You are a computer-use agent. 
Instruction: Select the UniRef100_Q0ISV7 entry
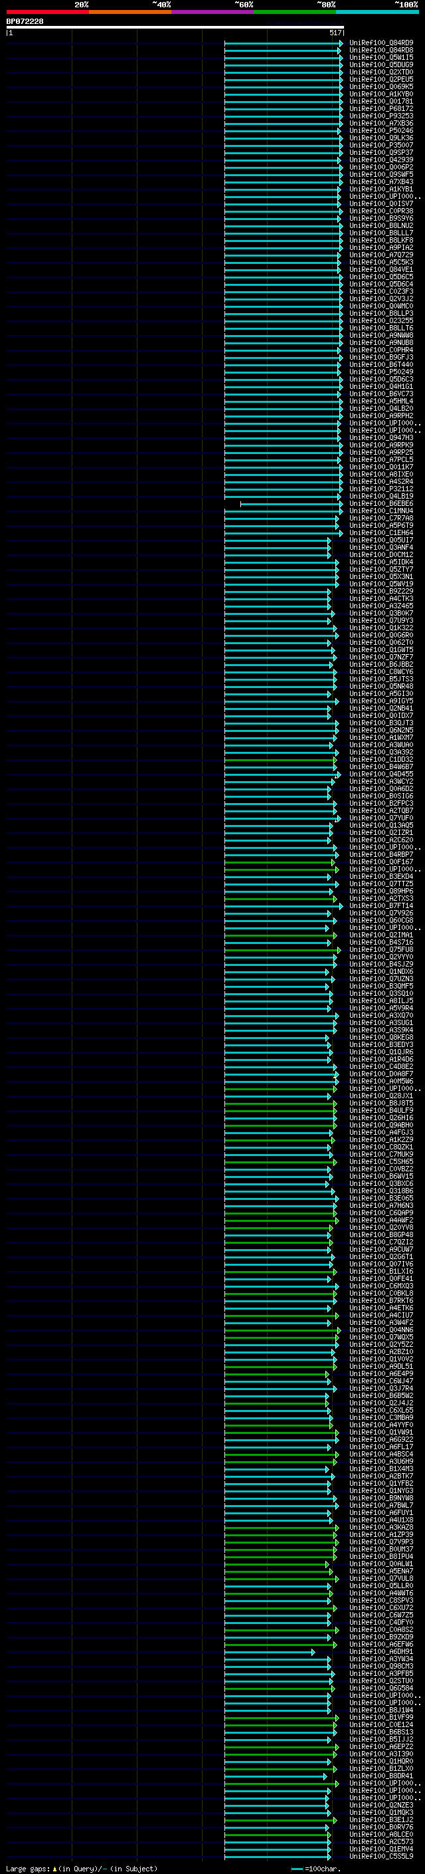381,203
